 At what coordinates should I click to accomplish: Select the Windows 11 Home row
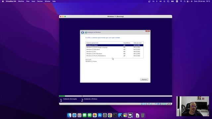point(115,45)
